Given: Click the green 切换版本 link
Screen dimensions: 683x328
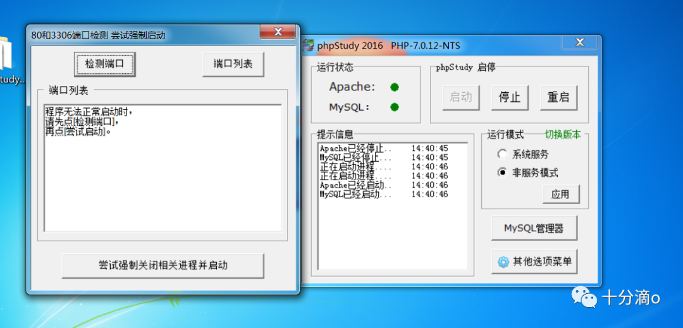Looking at the screenshot, I should (563, 135).
